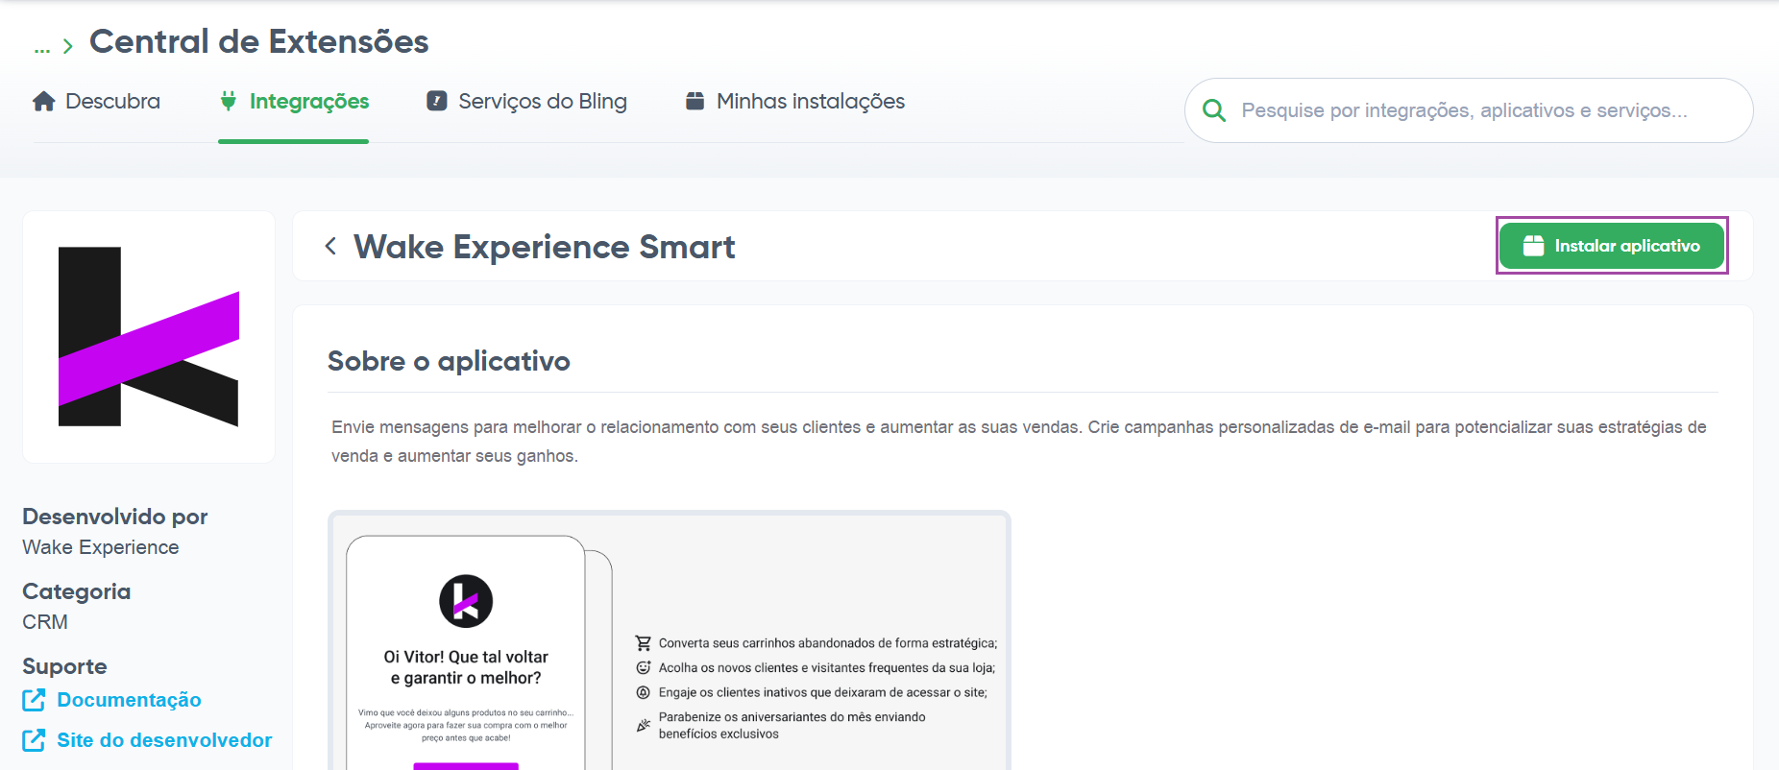Click the breadcrumb chevron arrow
The height and width of the screenshot is (770, 1779).
click(67, 46)
